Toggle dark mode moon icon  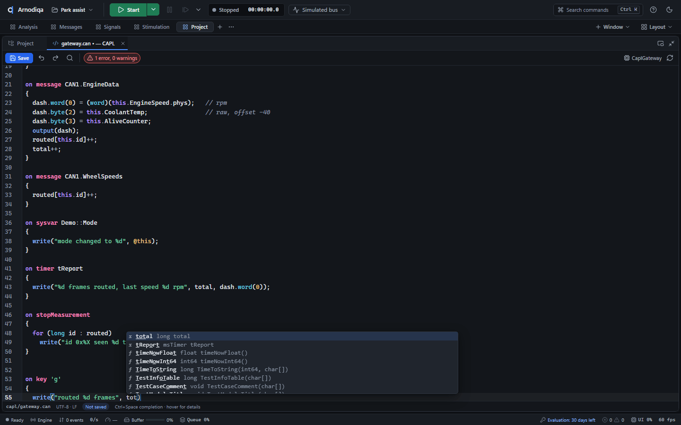pyautogui.click(x=669, y=10)
